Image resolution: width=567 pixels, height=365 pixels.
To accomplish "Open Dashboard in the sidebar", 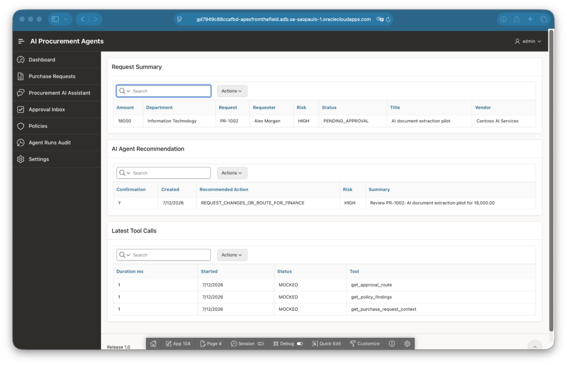I will point(57,60).
